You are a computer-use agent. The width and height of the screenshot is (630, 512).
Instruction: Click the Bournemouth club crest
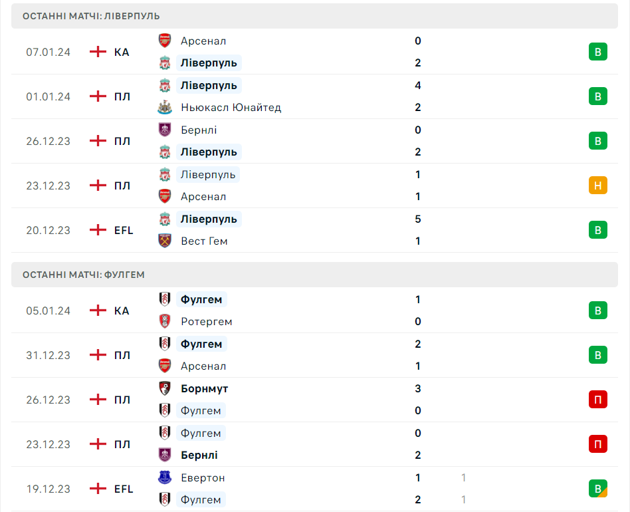click(165, 388)
